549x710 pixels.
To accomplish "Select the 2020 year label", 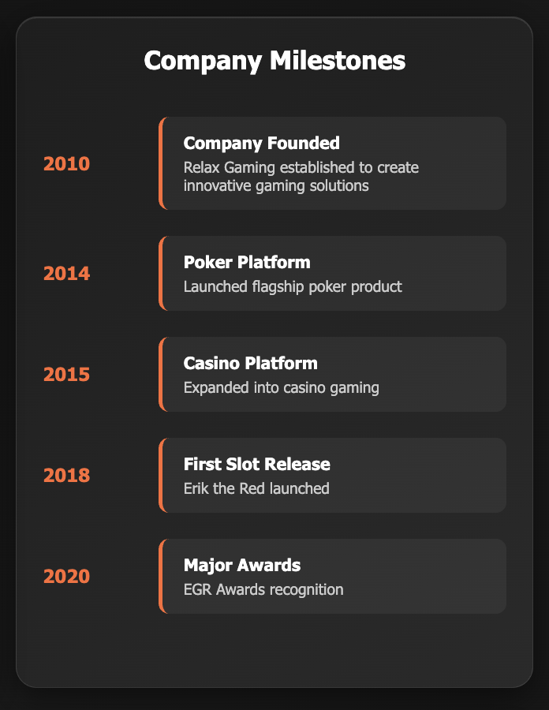I will pos(66,577).
